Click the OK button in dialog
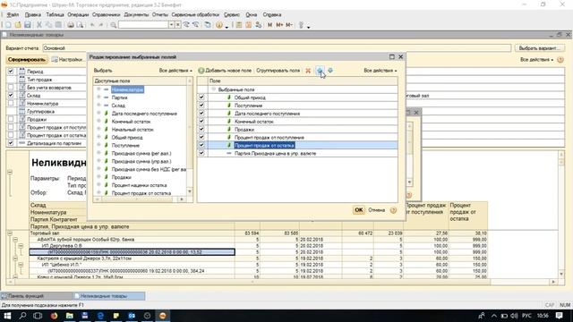 (x=358, y=210)
